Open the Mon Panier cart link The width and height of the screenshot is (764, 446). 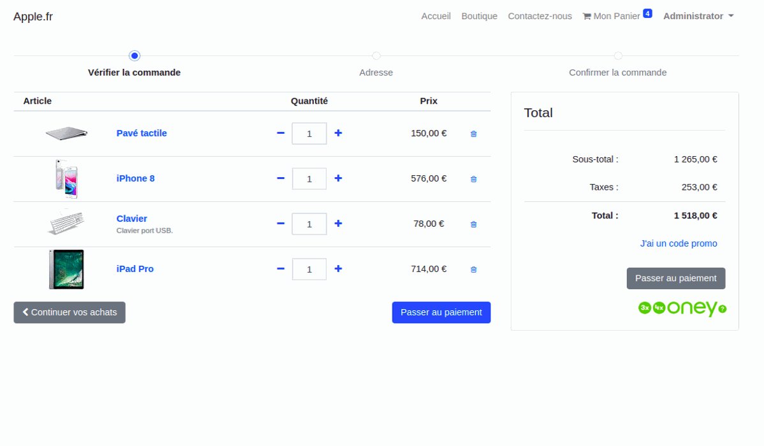coord(611,16)
